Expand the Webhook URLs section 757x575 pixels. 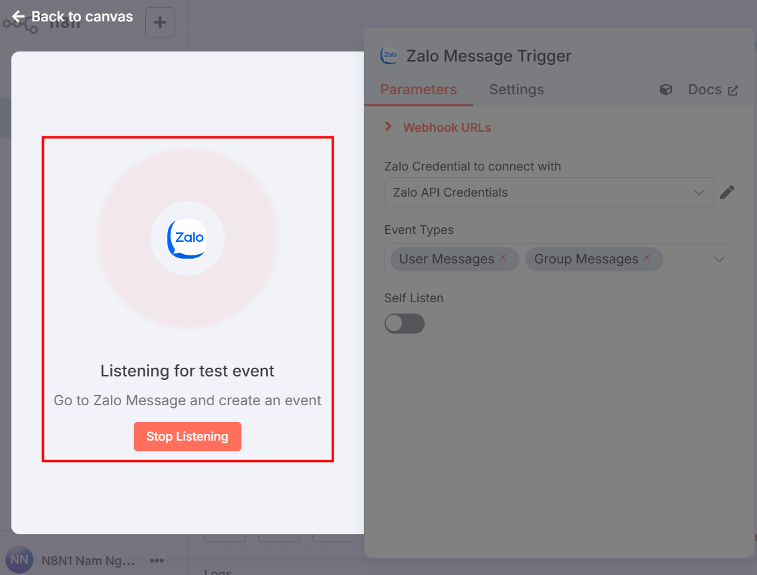(389, 127)
